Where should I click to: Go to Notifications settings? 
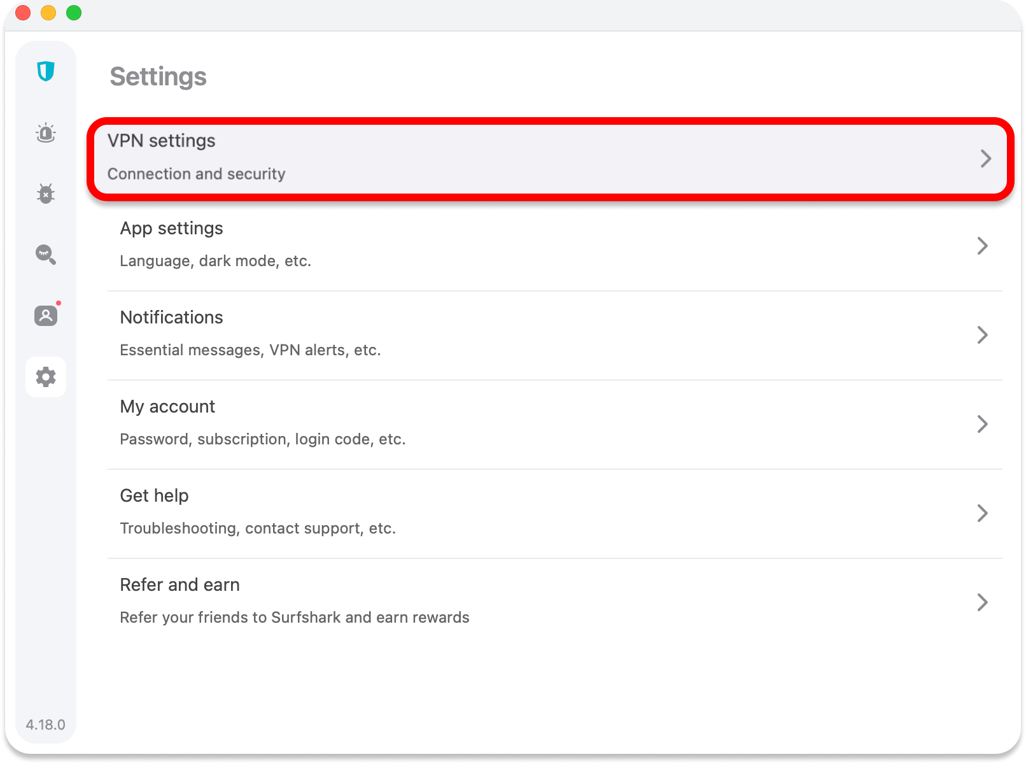point(171,318)
